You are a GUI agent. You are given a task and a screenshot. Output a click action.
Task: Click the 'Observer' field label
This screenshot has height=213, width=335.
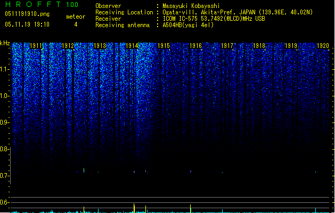[108, 6]
